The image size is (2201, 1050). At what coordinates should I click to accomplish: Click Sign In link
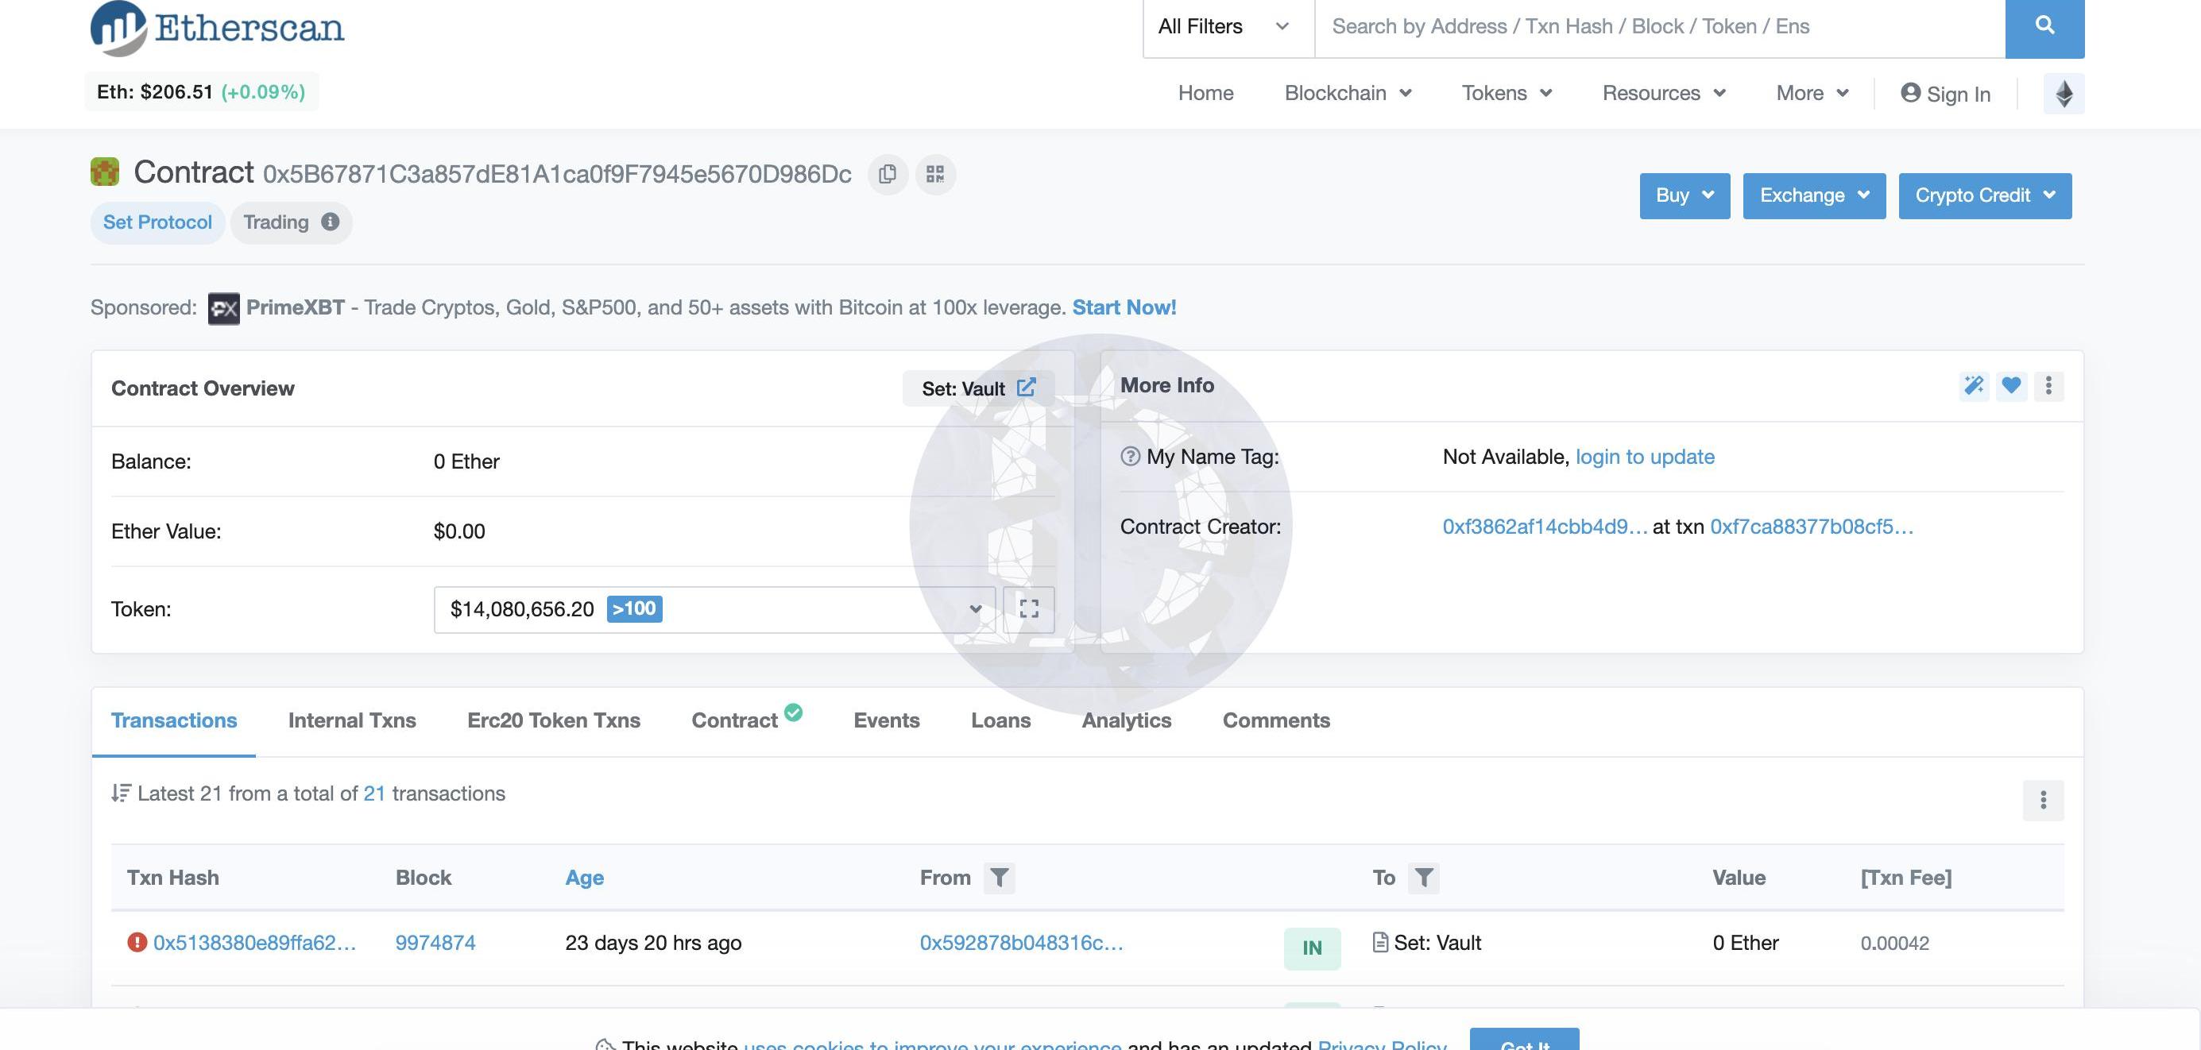[x=1945, y=94]
